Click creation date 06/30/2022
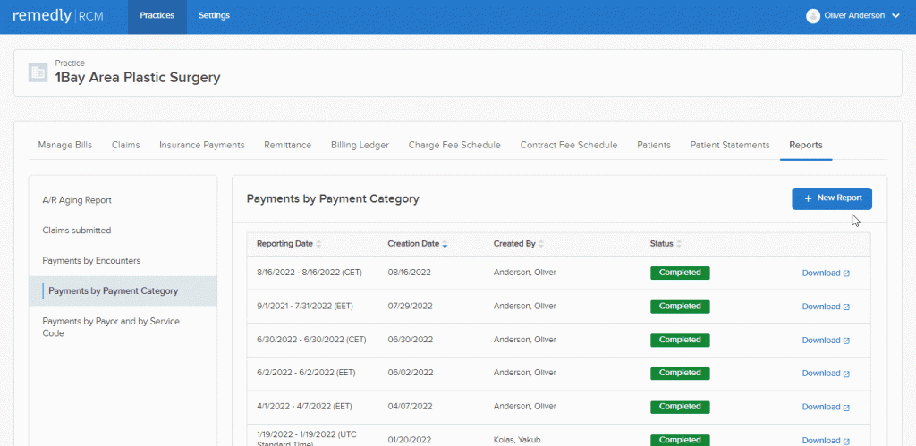Viewport: 916px width, 446px height. click(x=410, y=340)
